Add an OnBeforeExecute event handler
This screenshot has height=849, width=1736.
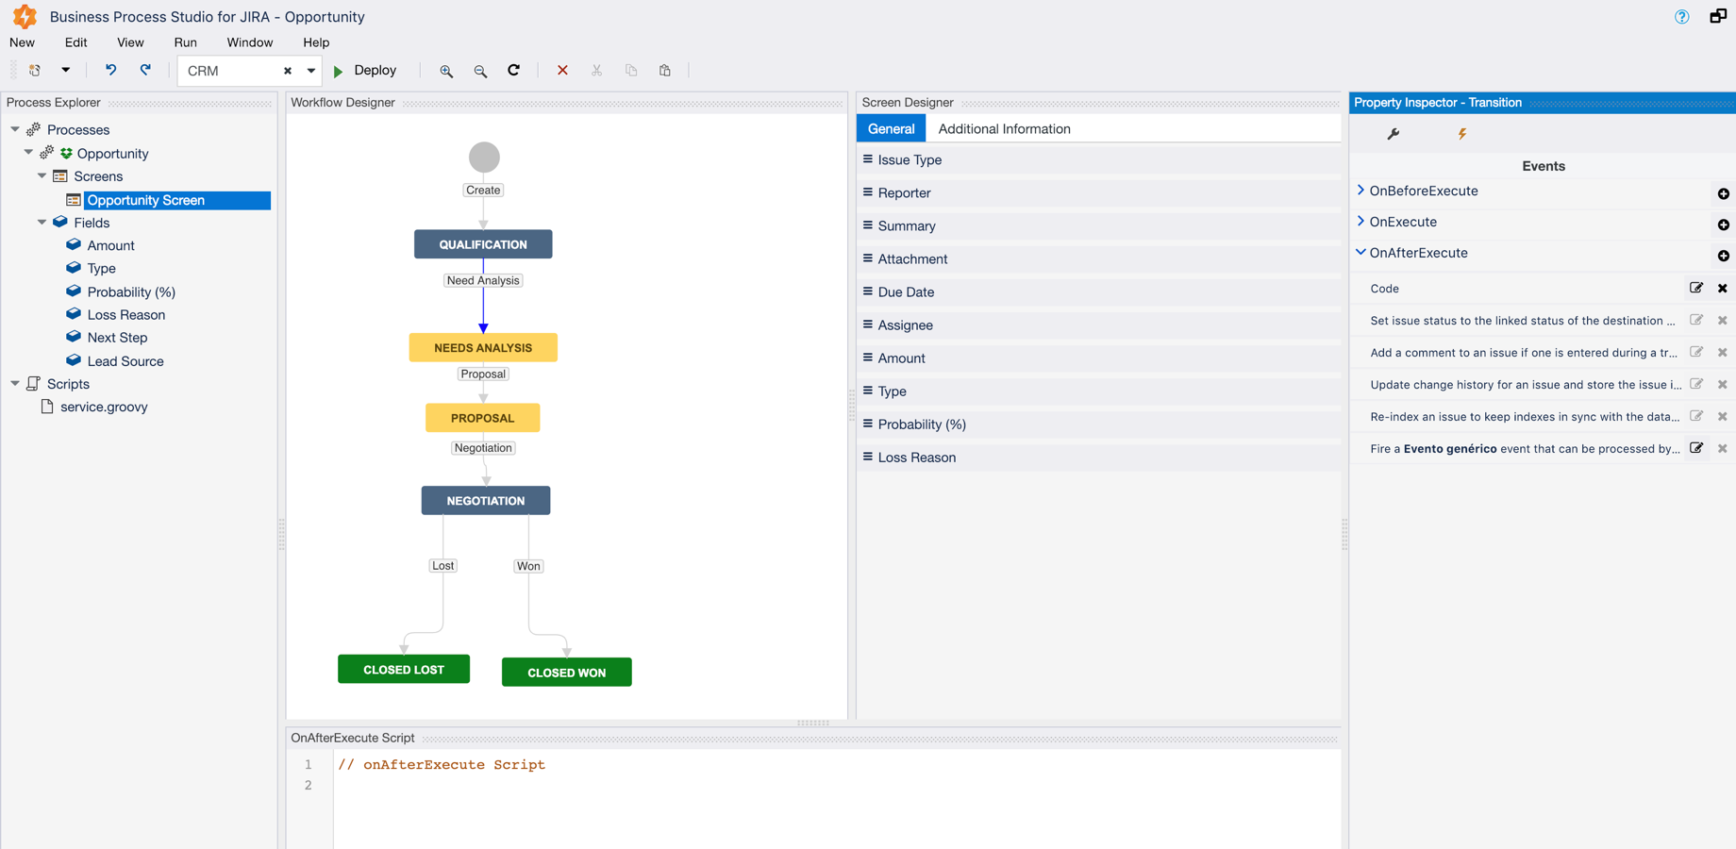tap(1723, 193)
